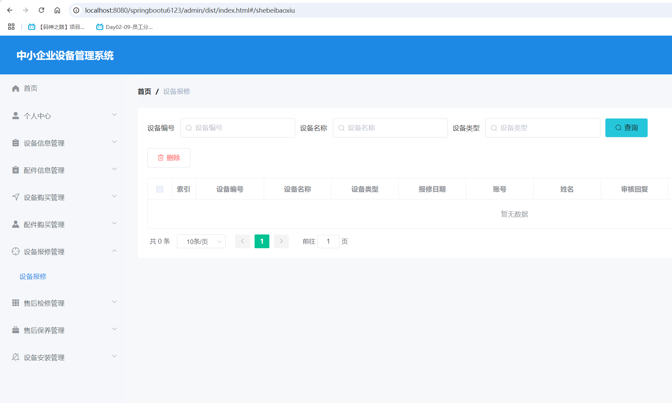Expand the 设备报修管理 section chevron
The width and height of the screenshot is (672, 403).
click(114, 251)
